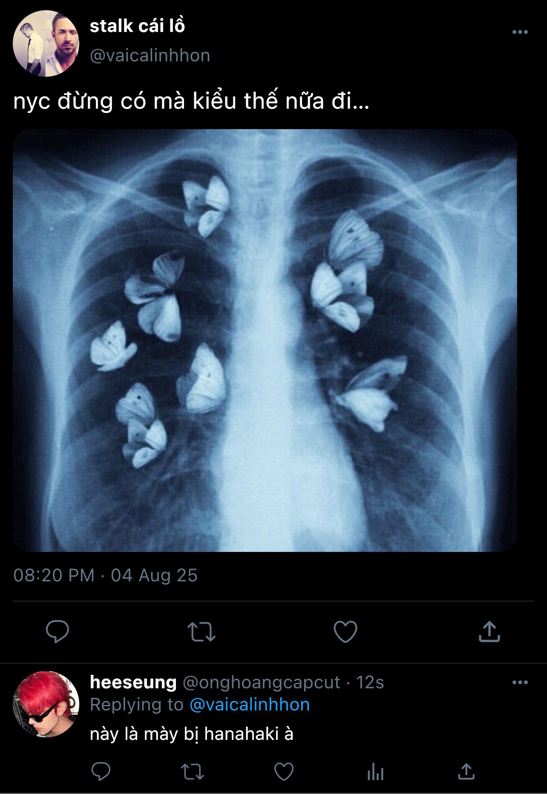Open more options on heeseung's reply
The height and width of the screenshot is (794, 547).
(x=520, y=682)
